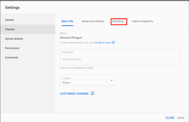This screenshot has width=189, height=122.
Task: Focus the Add keywords input field
Action: tap(119, 59)
